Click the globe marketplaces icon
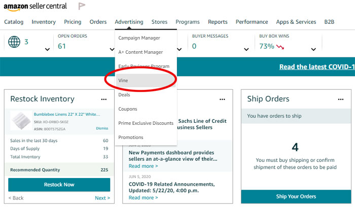Image resolution: width=355 pixels, height=210 pixels. click(14, 42)
